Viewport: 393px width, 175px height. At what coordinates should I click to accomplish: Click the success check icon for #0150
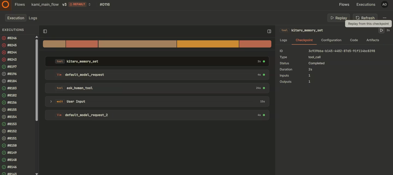click(4, 145)
